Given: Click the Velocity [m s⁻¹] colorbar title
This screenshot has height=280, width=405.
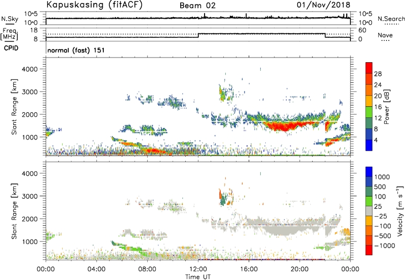Looking at the screenshot, I should pyautogui.click(x=400, y=211).
